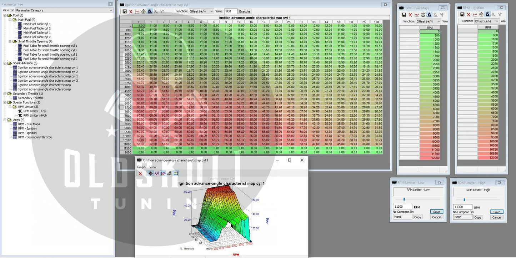The width and height of the screenshot is (516, 258).
Task: Click the red X icon in the RPM - Ignition window
Action: coord(469,14)
